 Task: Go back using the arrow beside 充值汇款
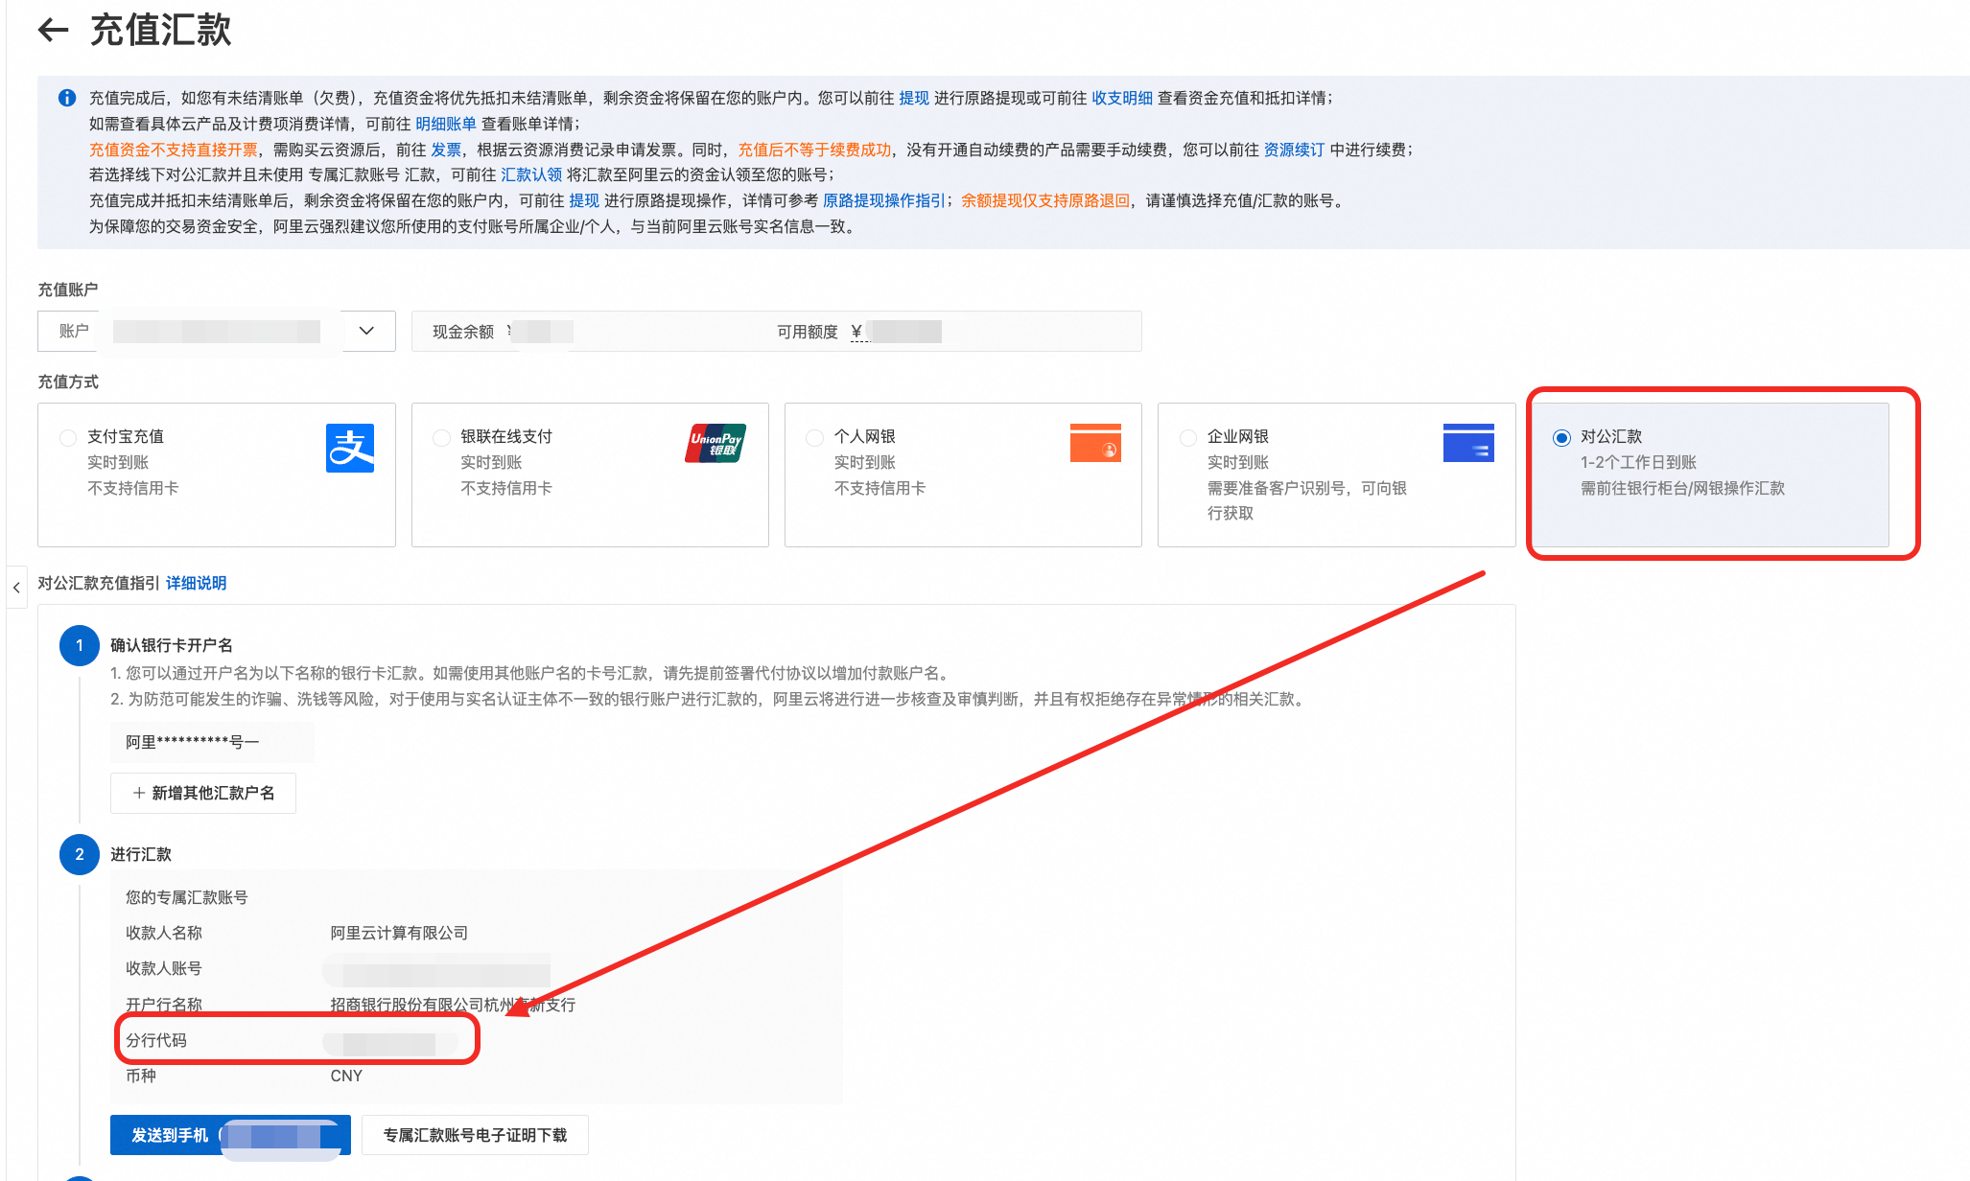pos(53,30)
